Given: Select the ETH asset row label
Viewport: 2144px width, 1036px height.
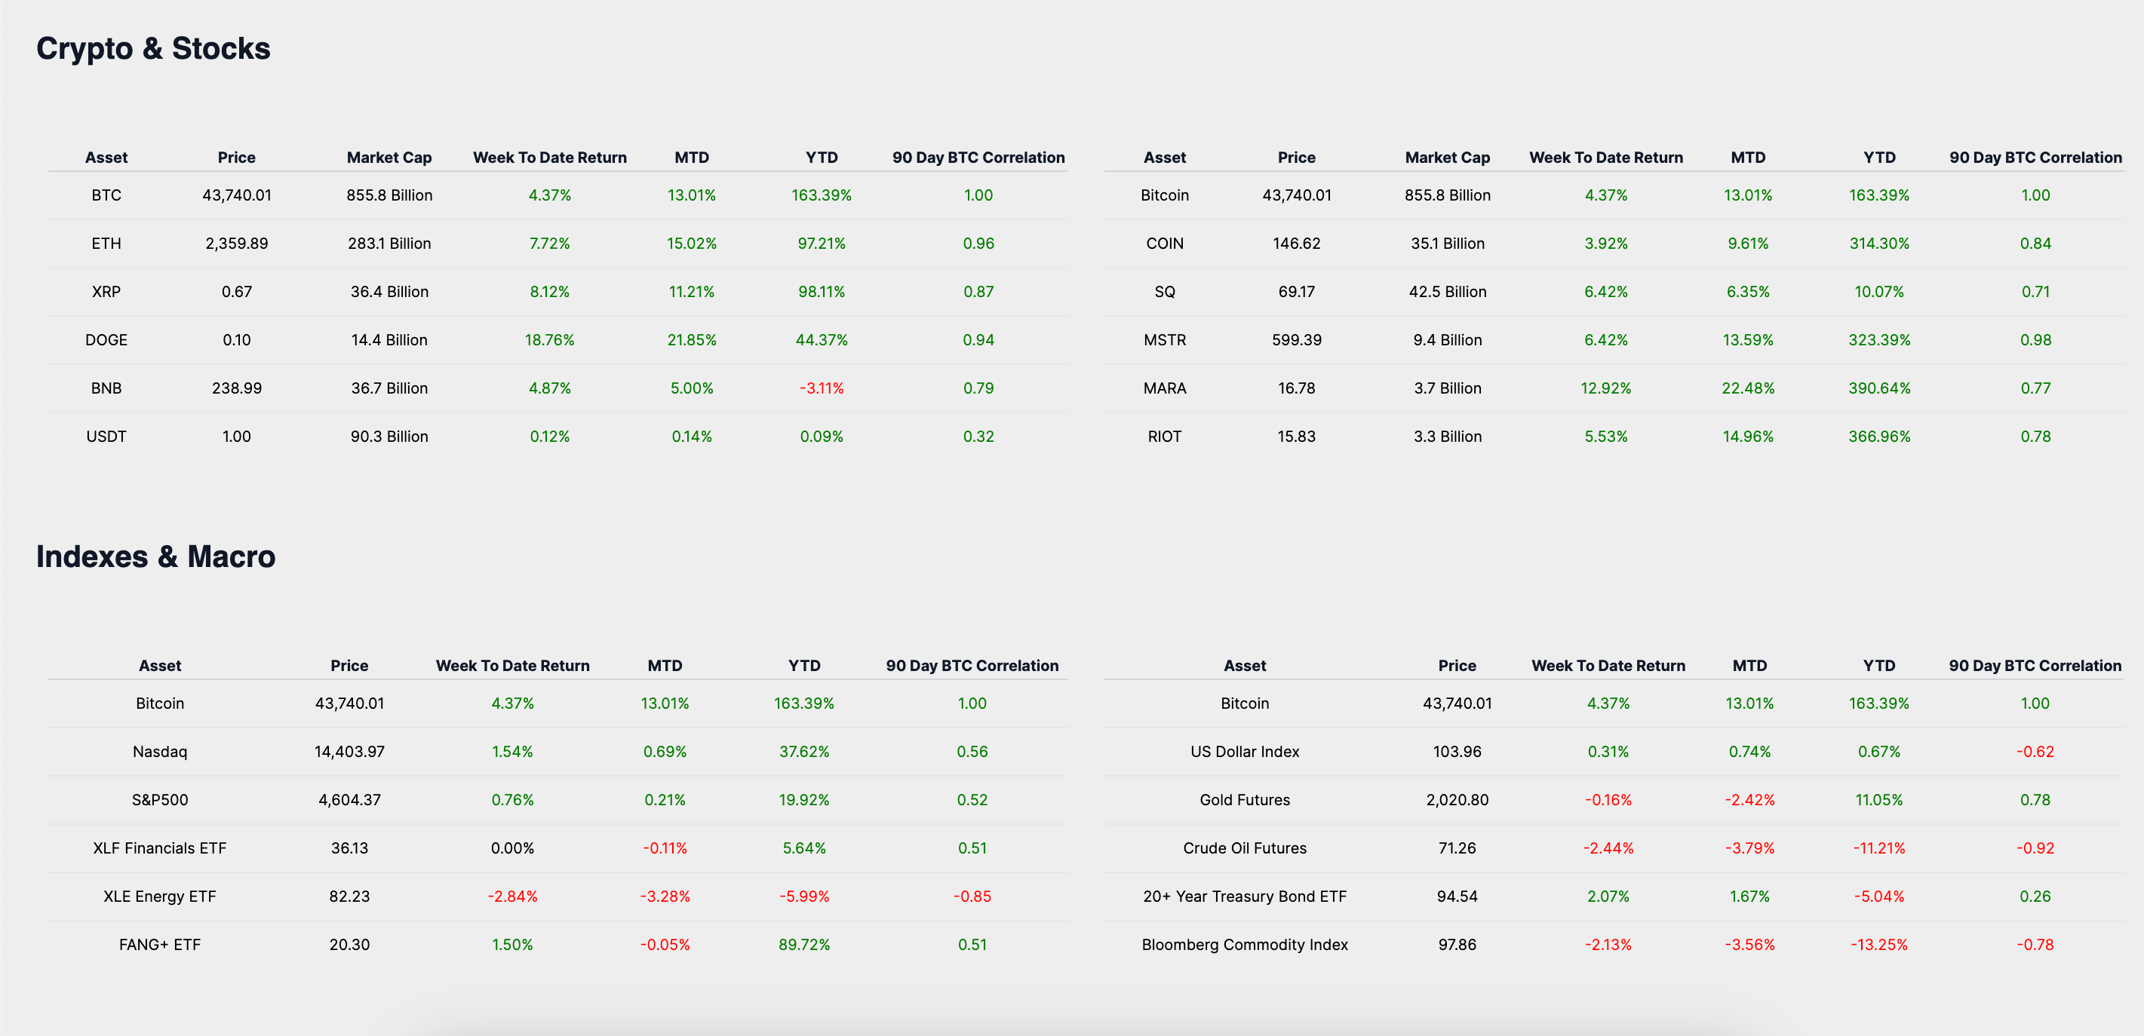Looking at the screenshot, I should 106,243.
